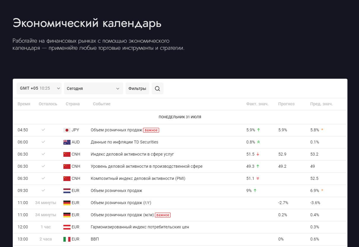Open the GMT +05 timezone dropdown
This screenshot has width=359, height=247.
(x=39, y=88)
